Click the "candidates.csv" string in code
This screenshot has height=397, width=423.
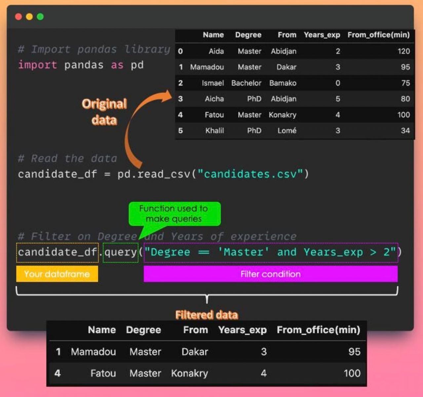[x=250, y=174]
